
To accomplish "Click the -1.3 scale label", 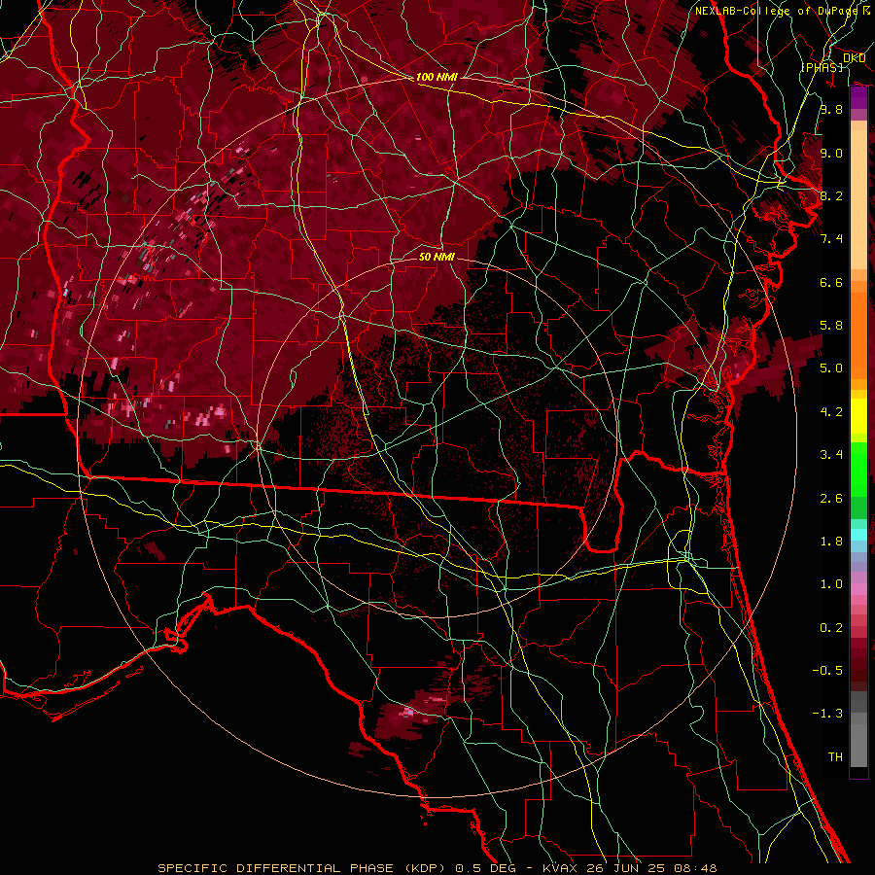I will coord(827,714).
